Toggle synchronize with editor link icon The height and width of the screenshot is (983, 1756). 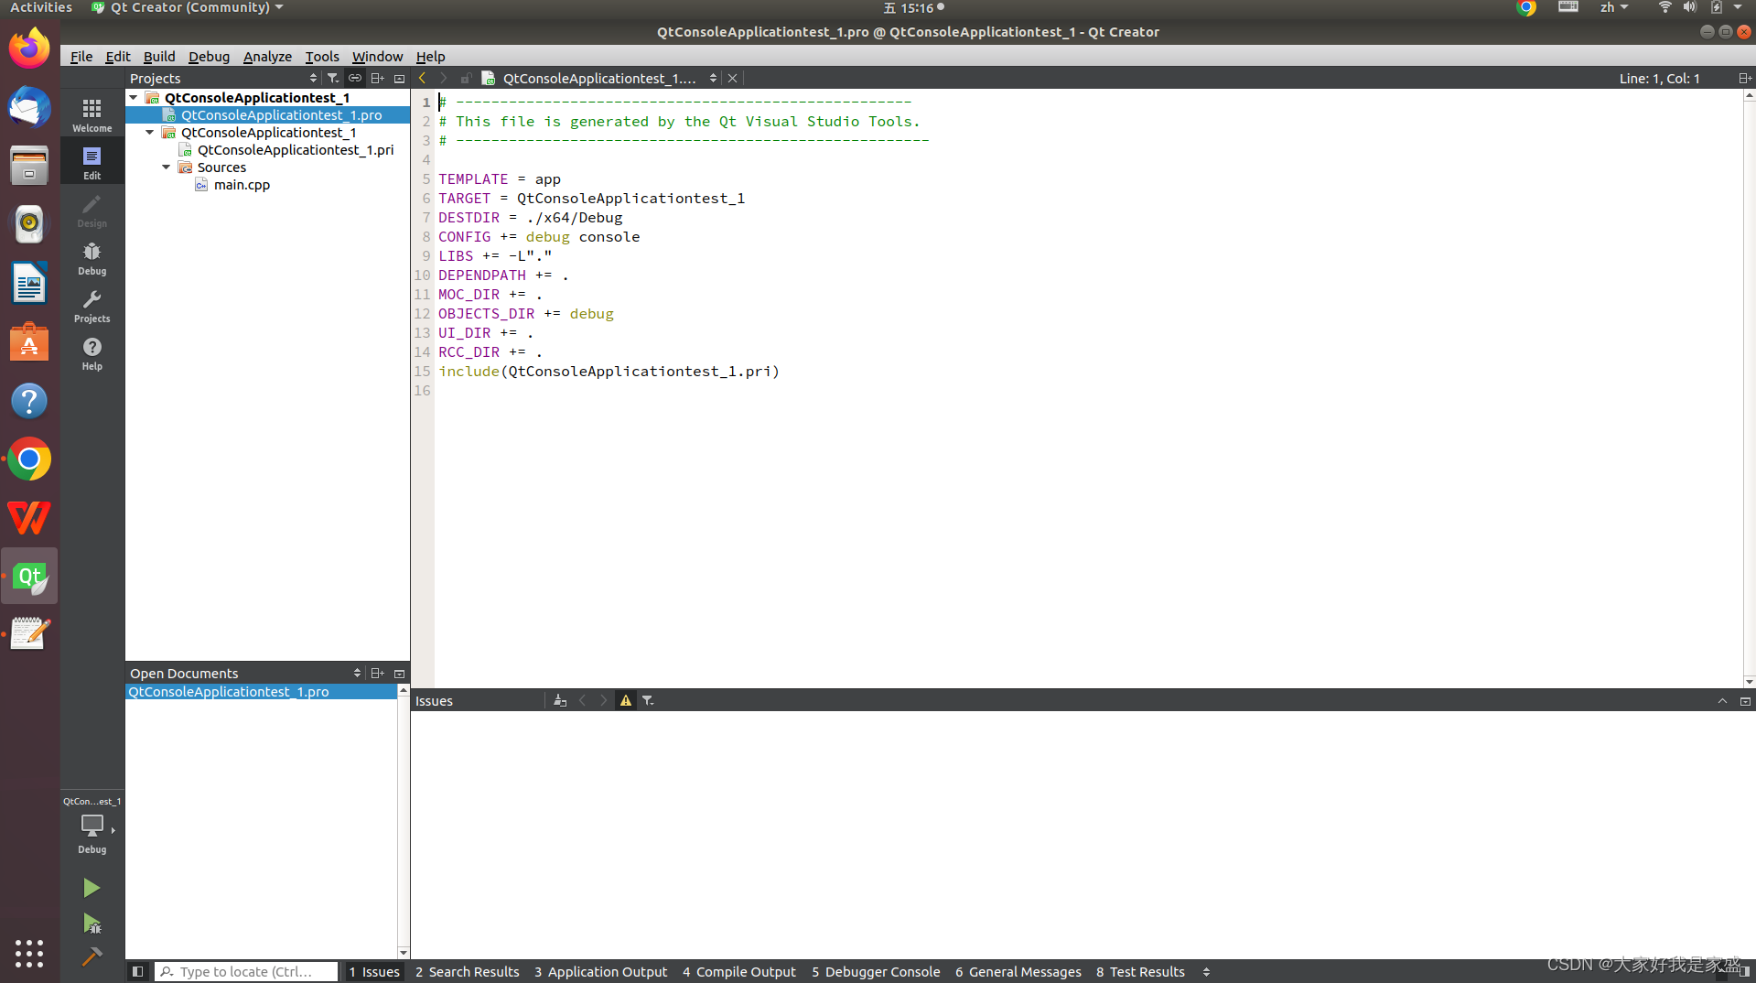(355, 79)
